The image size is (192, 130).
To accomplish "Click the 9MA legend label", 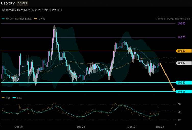I will pyautogui.click(x=19, y=98).
